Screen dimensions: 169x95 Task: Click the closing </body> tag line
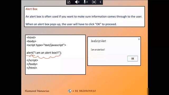(x=32, y=64)
